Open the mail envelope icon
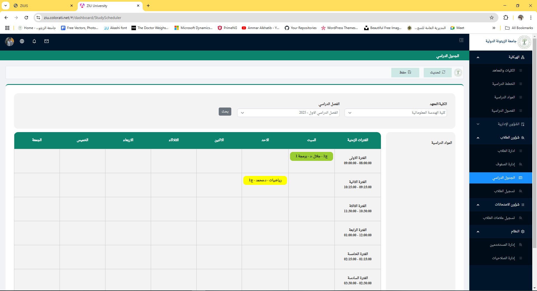 coord(47,41)
